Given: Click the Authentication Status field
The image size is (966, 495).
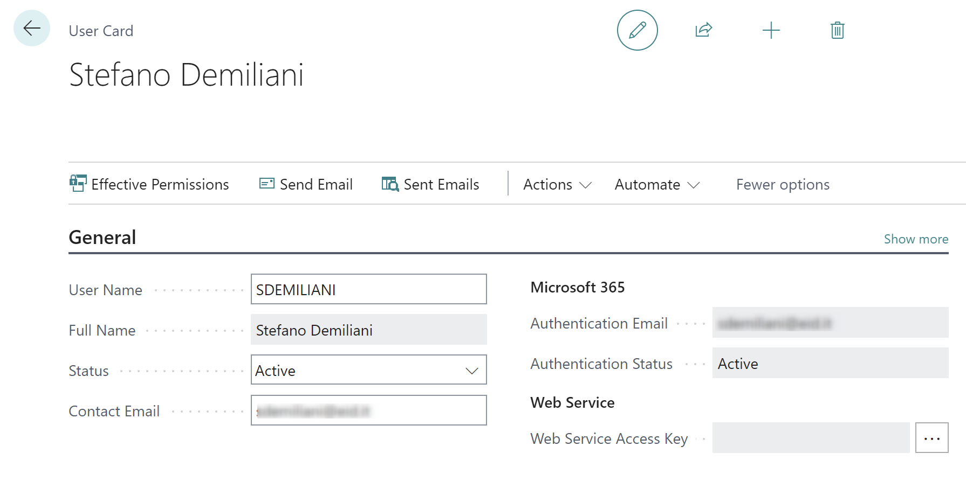Looking at the screenshot, I should 830,363.
